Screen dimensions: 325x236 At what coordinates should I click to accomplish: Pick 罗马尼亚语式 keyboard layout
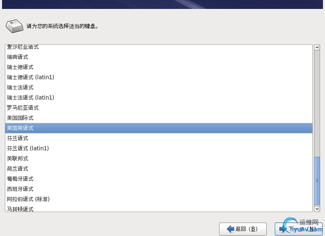[x=159, y=108]
